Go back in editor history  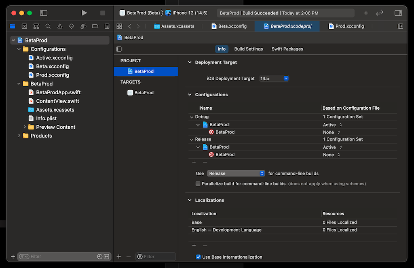130,26
